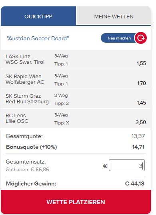Click the Möglicher Gewinn € 44,13 amount
The image size is (156, 215).
(x=134, y=183)
